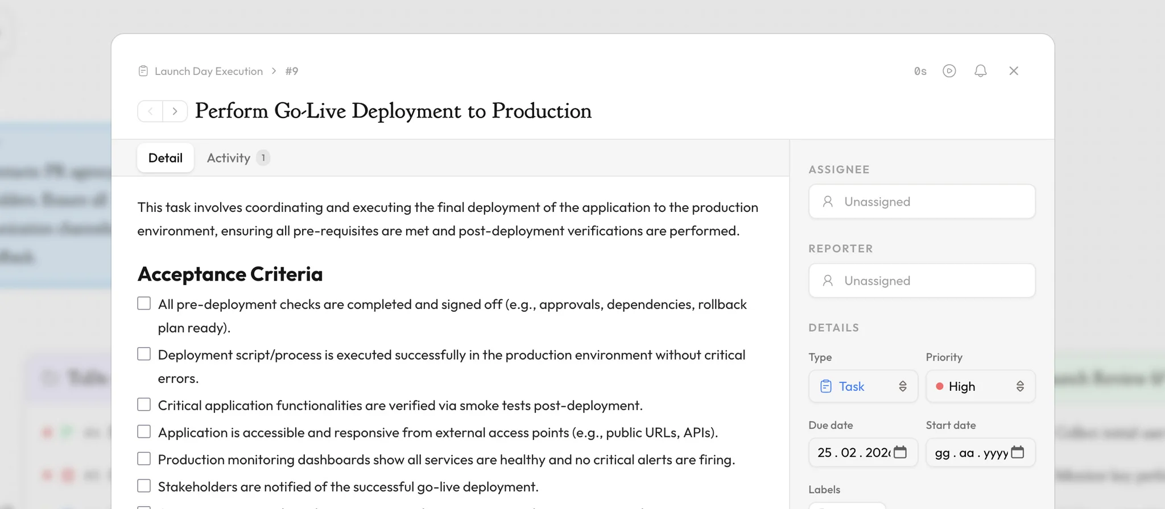This screenshot has width=1165, height=509.
Task: Check the deployment script executed criterion
Action: coord(144,354)
